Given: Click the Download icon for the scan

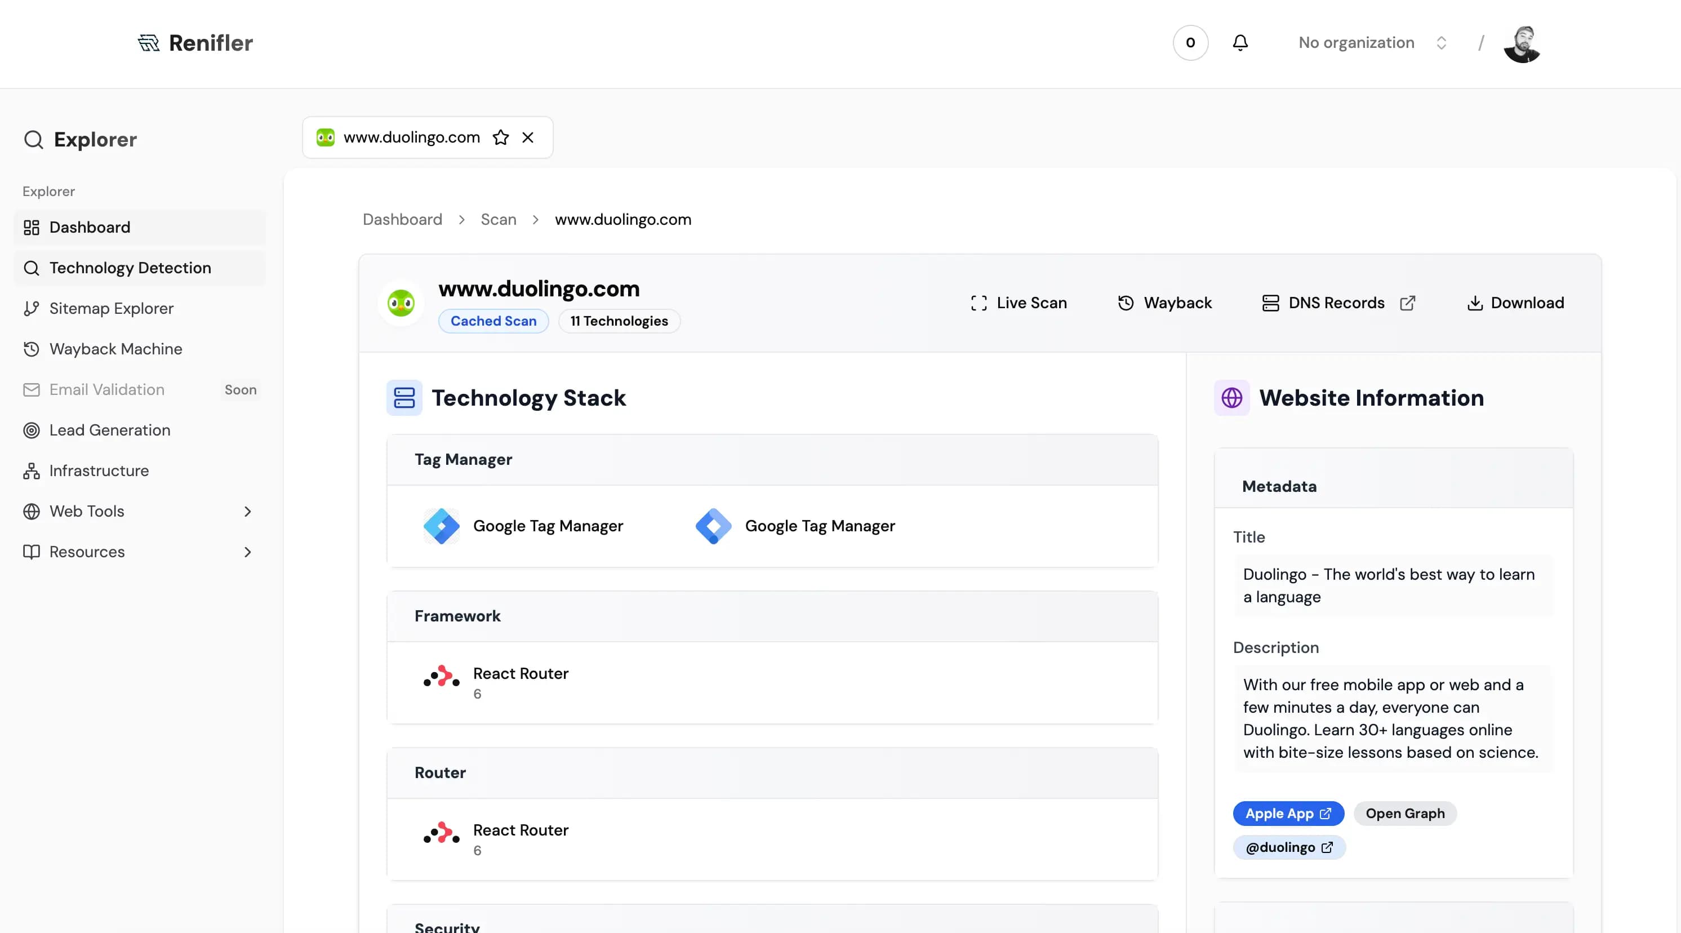Looking at the screenshot, I should 1475,303.
